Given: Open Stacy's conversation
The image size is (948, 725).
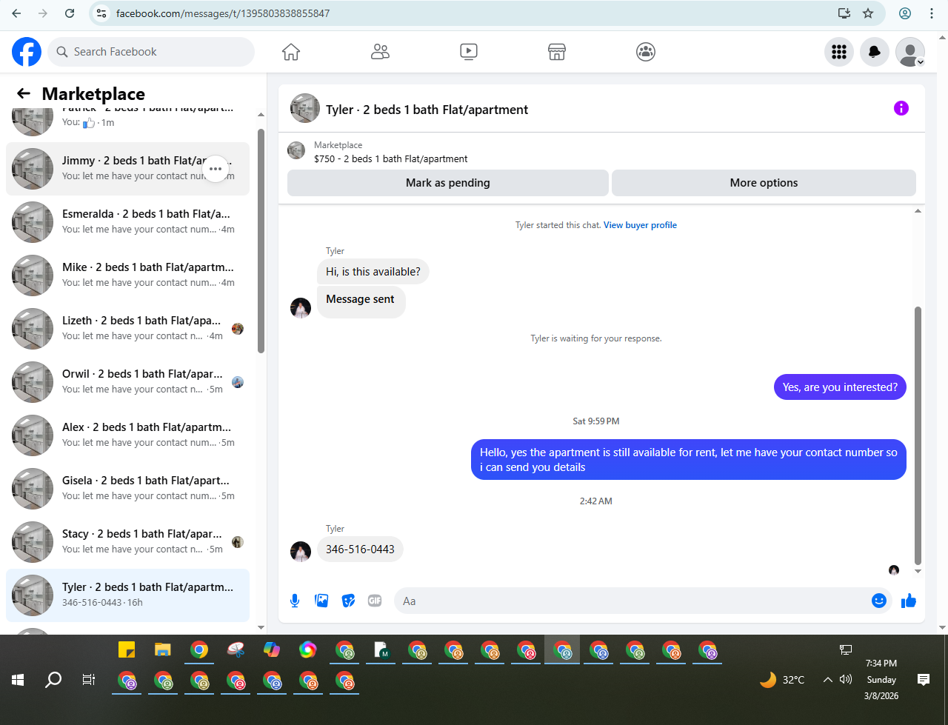Looking at the screenshot, I should [x=127, y=542].
